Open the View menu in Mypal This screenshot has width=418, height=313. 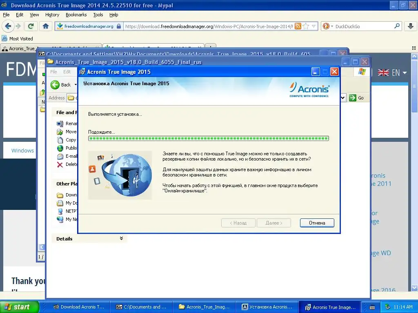point(34,15)
